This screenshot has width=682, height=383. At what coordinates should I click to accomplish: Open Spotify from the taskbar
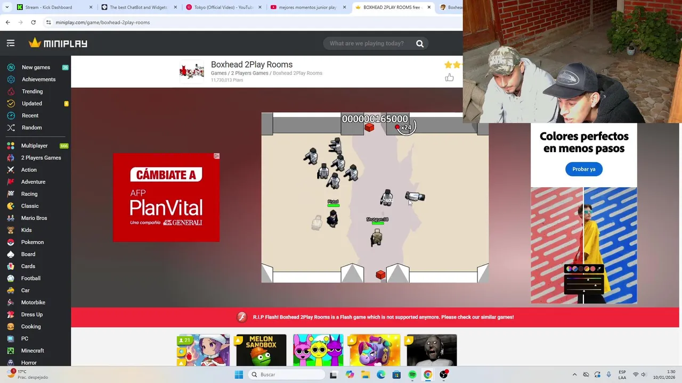(412, 374)
